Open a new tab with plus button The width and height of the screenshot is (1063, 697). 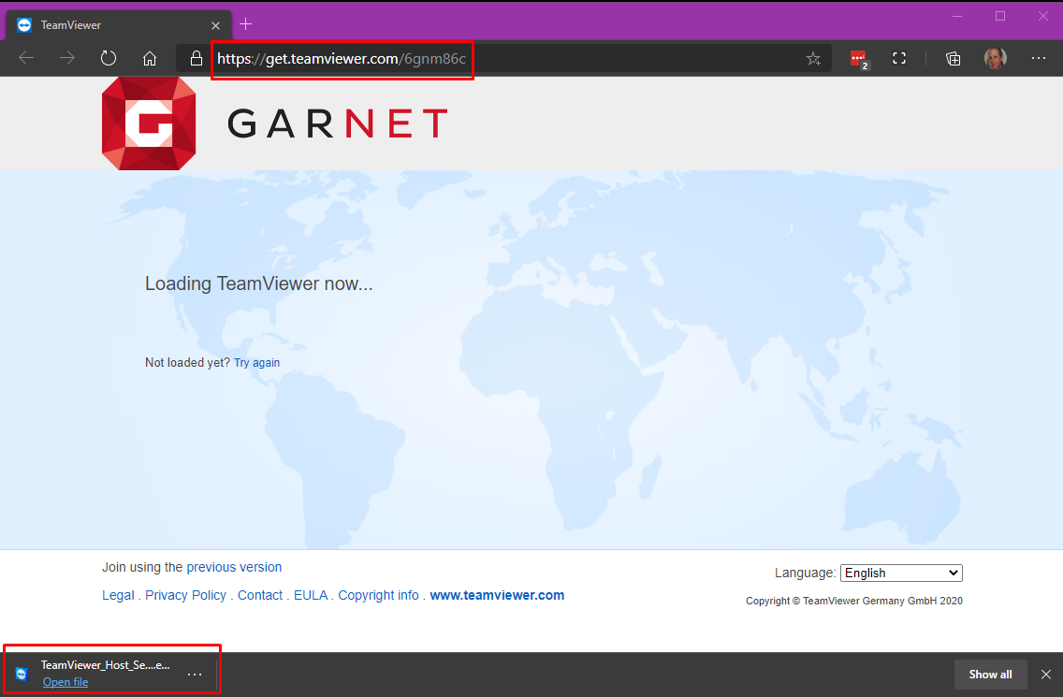click(246, 24)
